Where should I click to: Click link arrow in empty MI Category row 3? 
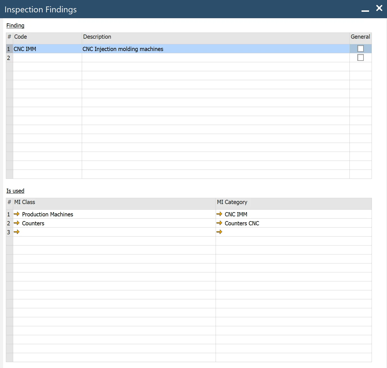219,232
